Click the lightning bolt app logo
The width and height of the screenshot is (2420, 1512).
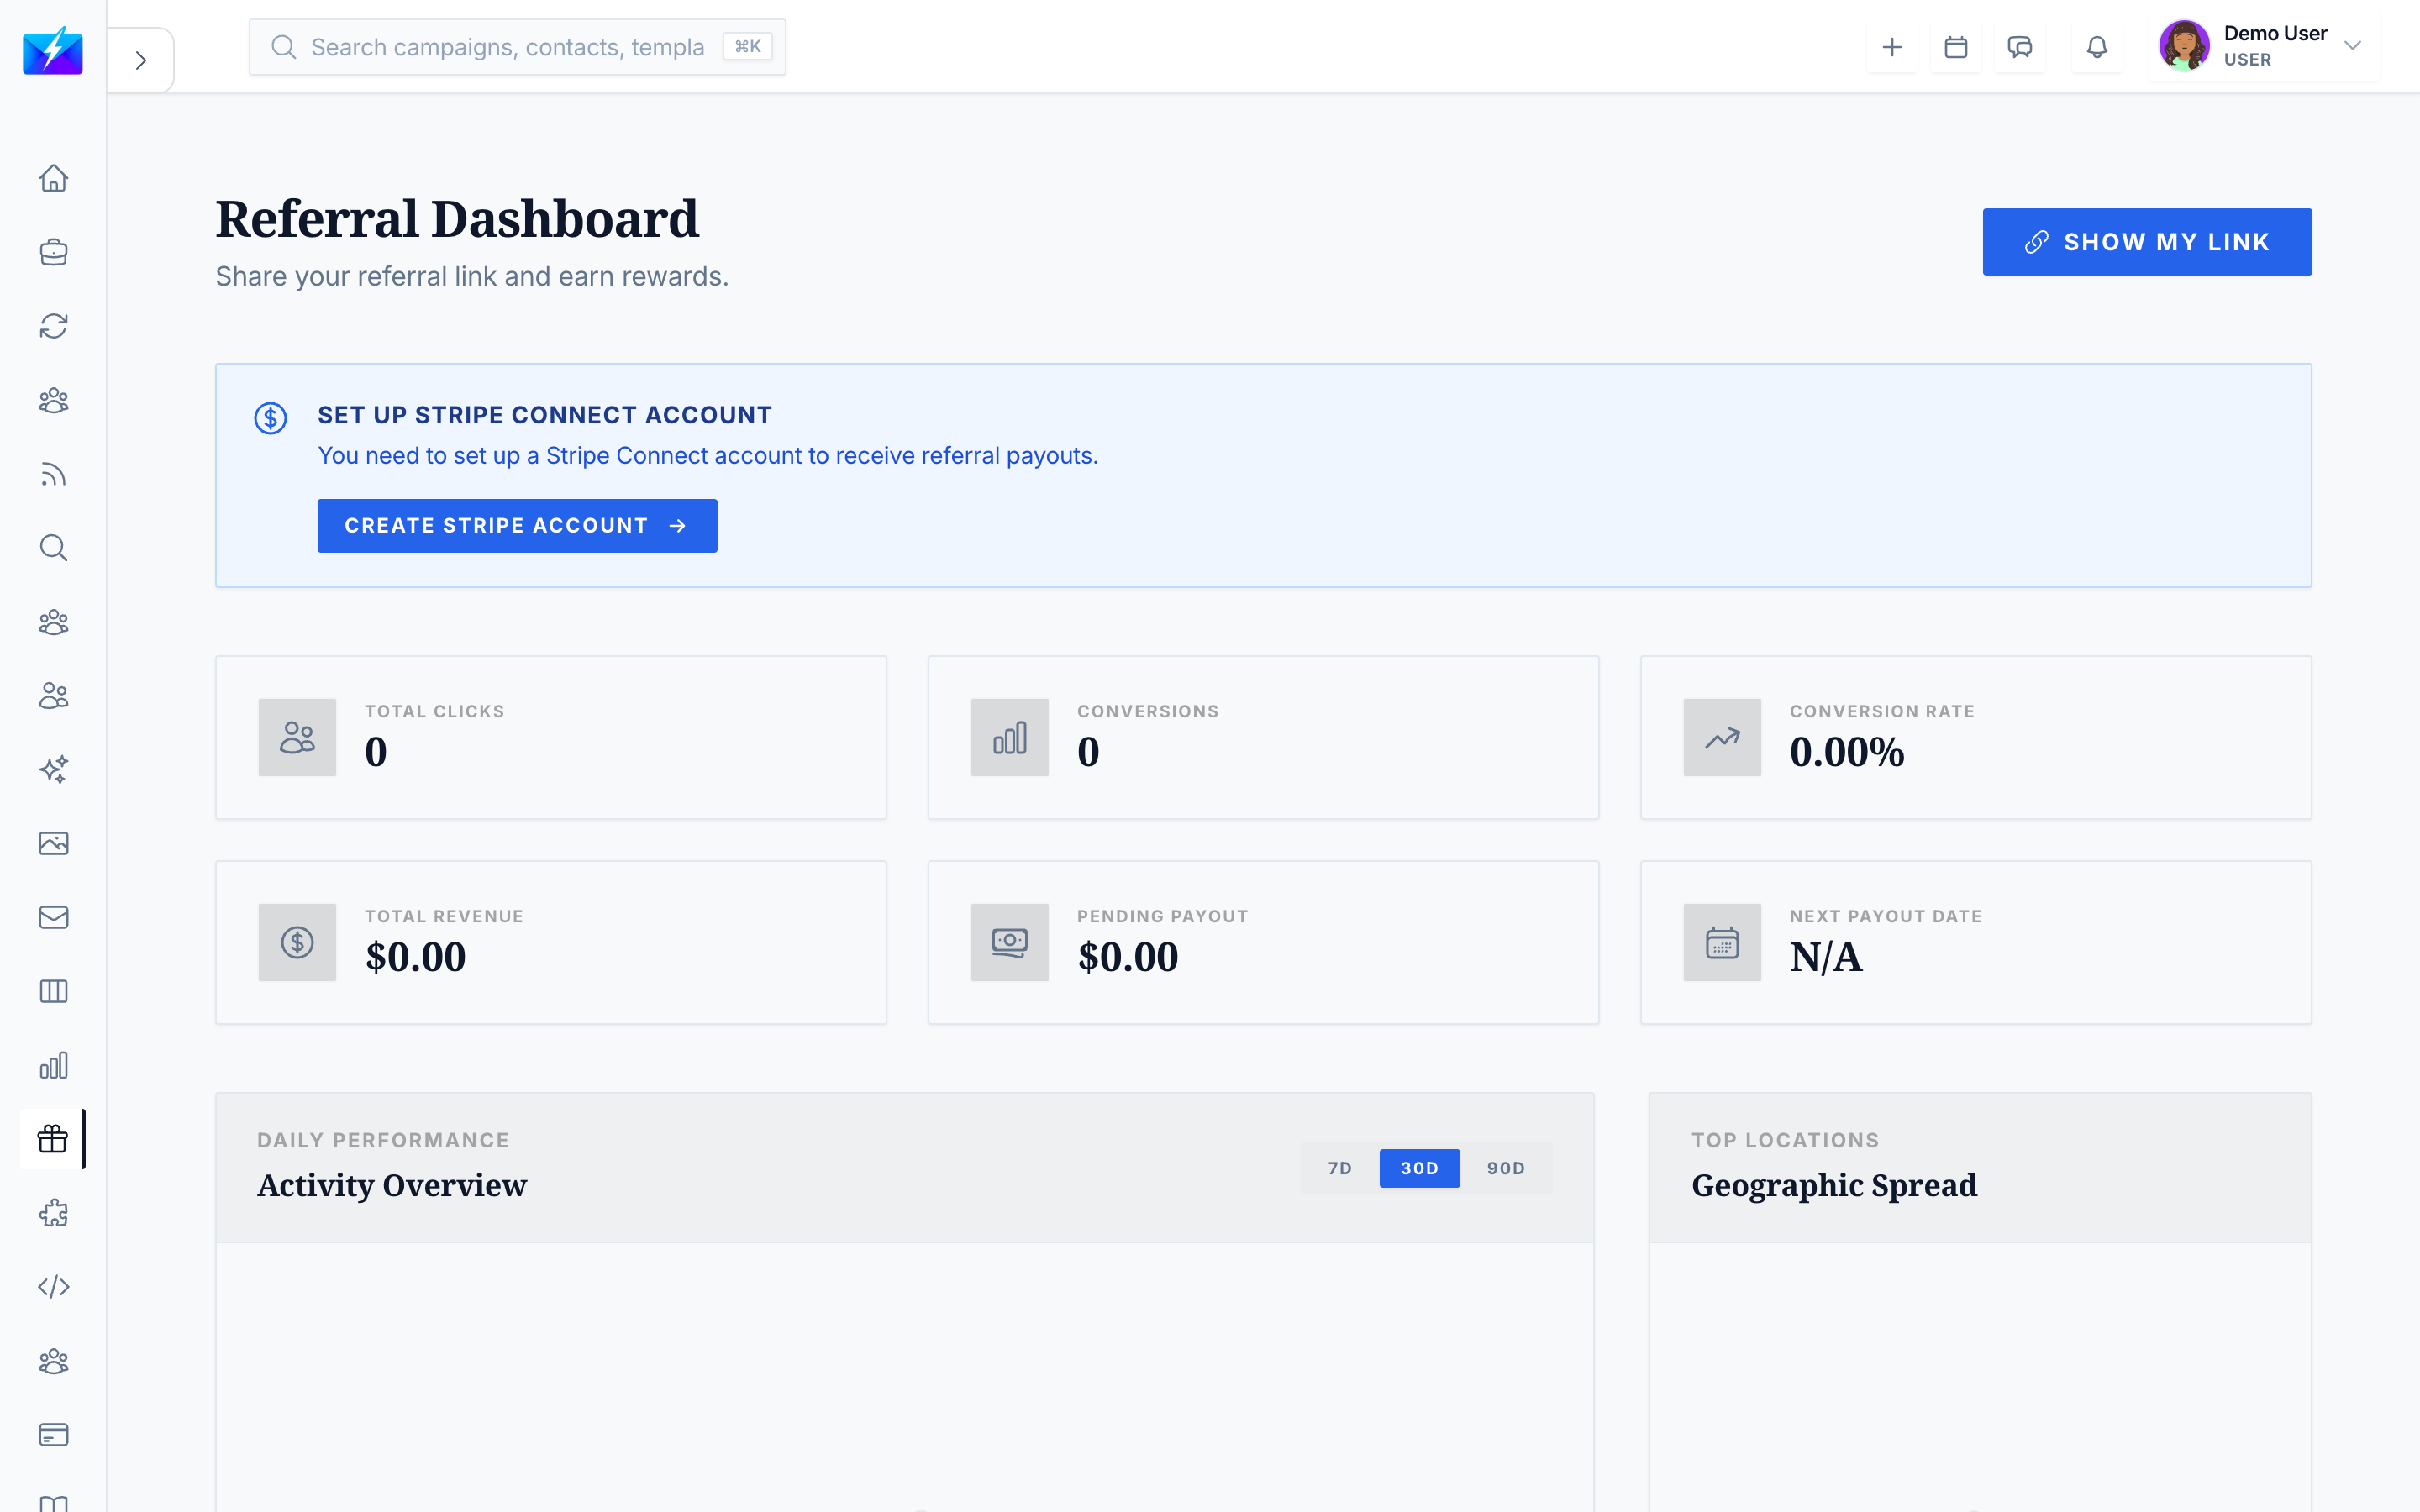pyautogui.click(x=53, y=50)
